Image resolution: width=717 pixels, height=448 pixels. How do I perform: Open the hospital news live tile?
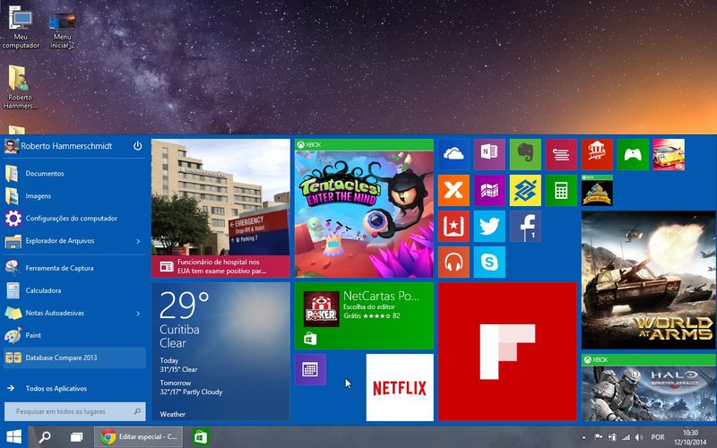pyautogui.click(x=220, y=208)
